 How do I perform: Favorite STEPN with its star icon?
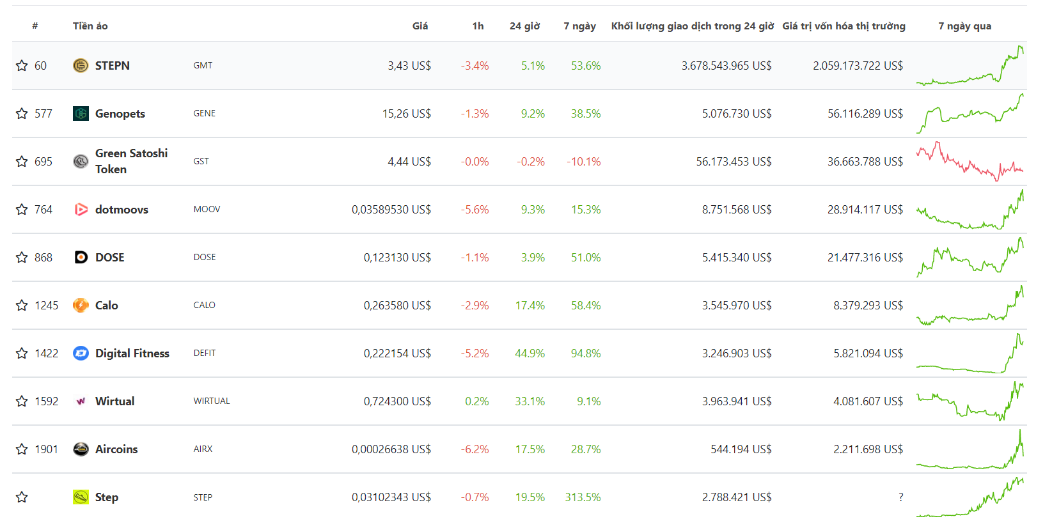pyautogui.click(x=22, y=65)
